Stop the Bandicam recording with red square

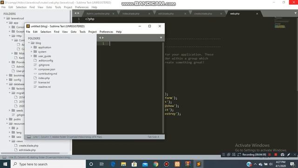click(x=276, y=154)
